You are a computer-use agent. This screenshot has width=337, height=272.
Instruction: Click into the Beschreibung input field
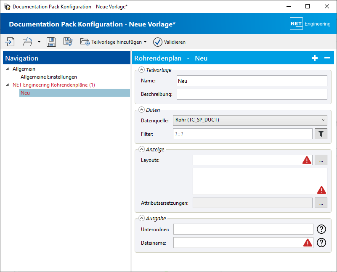[x=252, y=94]
